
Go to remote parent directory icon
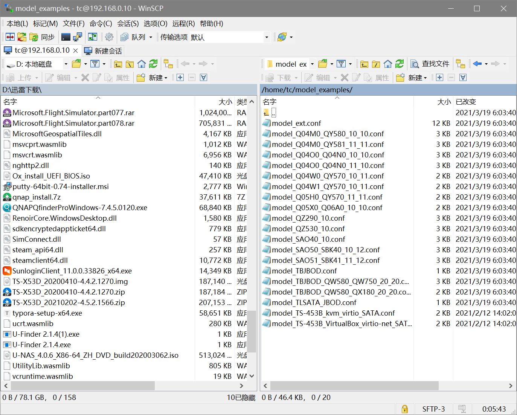[x=364, y=64]
